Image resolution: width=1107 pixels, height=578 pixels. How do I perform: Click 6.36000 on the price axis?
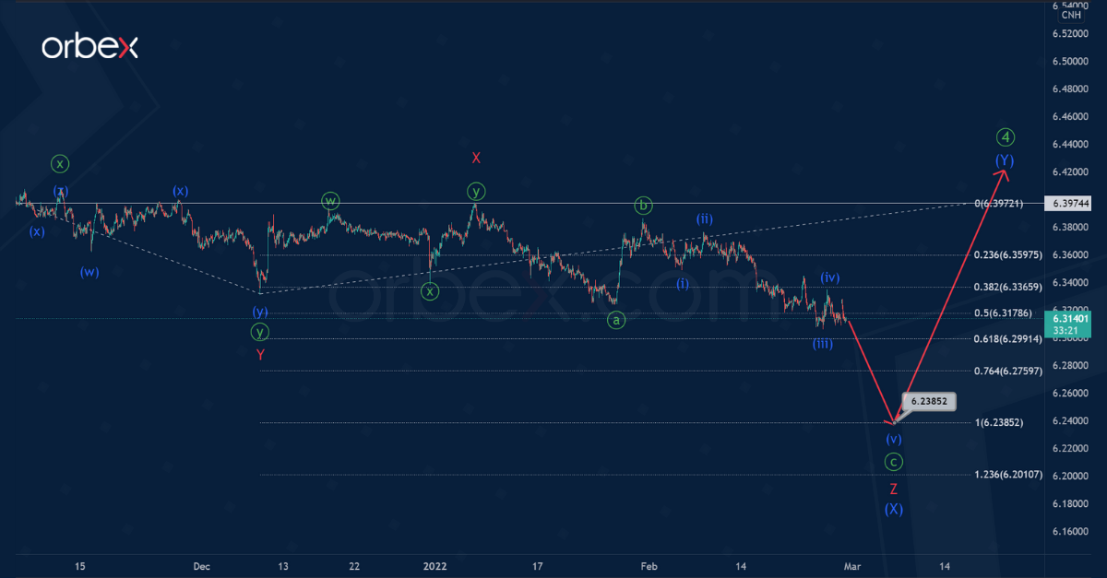point(1071,255)
